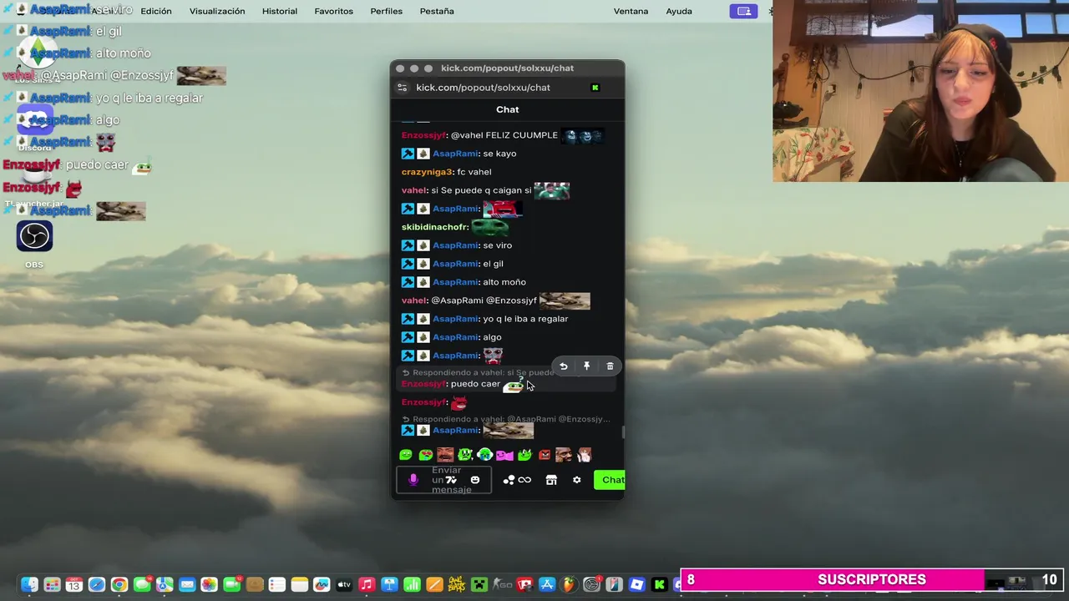Open Launchpad from the Dock
The image size is (1069, 601).
(x=52, y=585)
